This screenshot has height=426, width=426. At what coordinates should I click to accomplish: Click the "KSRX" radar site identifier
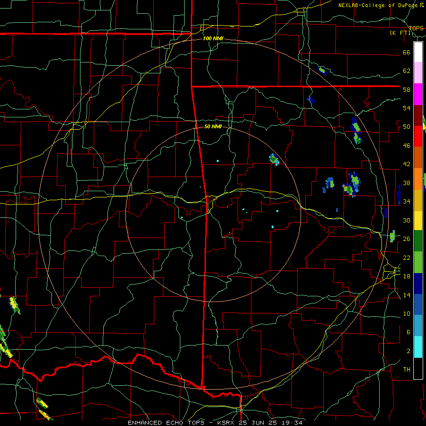tap(227, 423)
